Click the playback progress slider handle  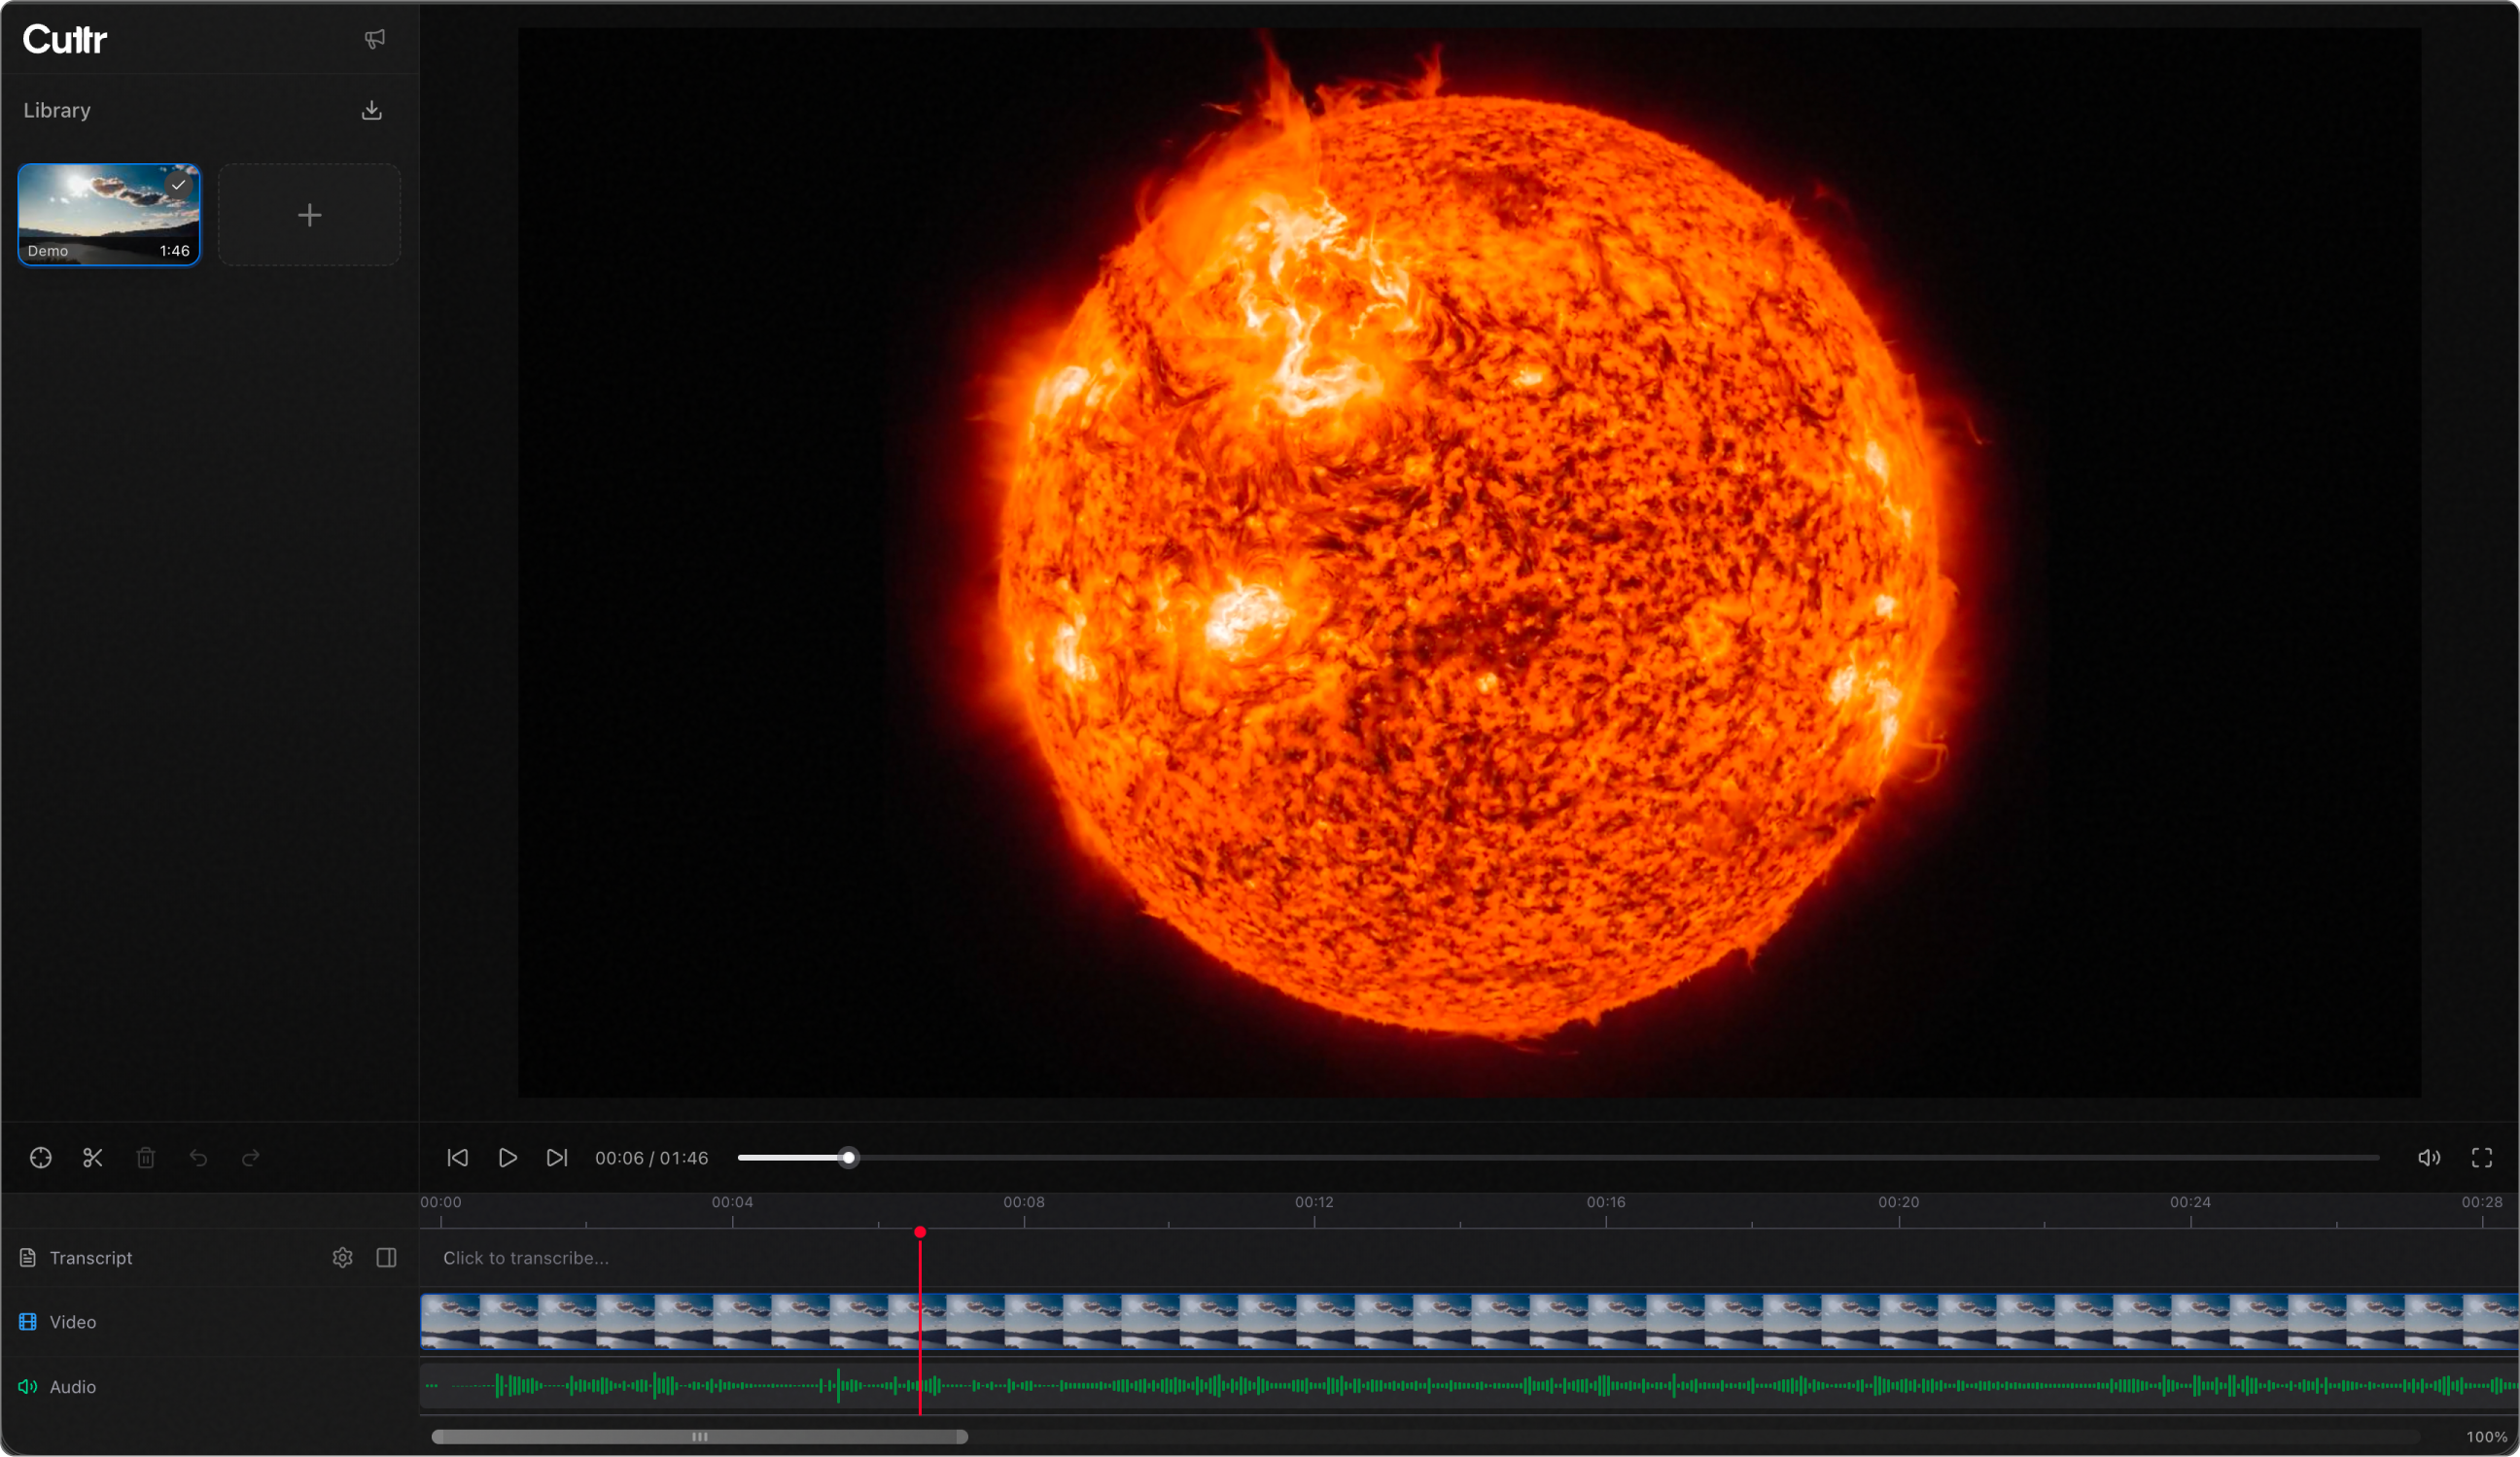click(848, 1158)
